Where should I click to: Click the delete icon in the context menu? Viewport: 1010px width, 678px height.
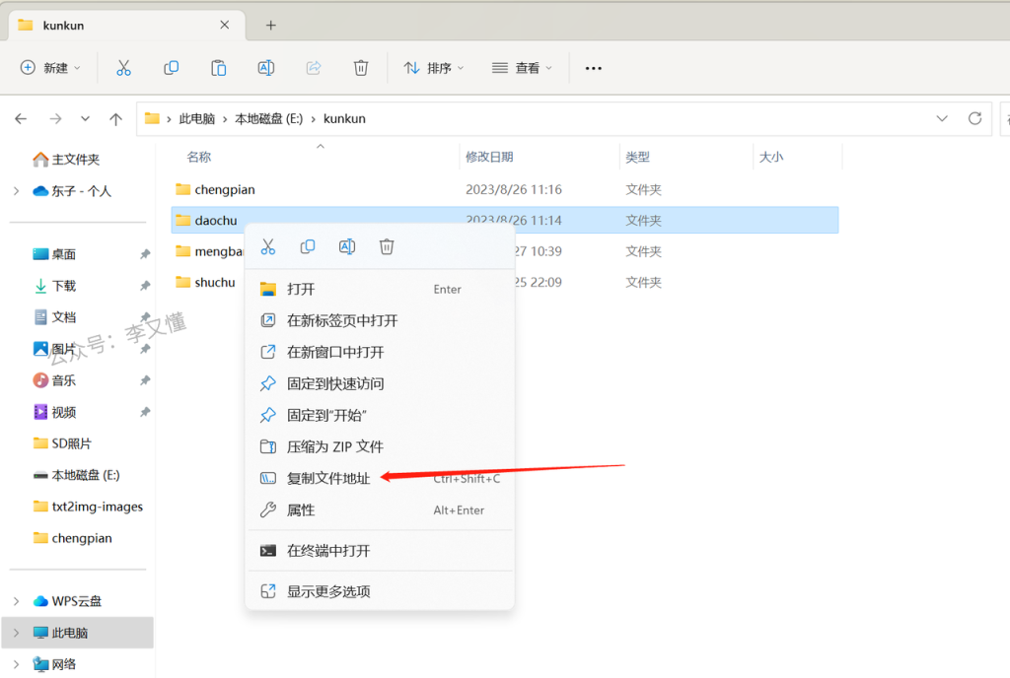(x=387, y=246)
